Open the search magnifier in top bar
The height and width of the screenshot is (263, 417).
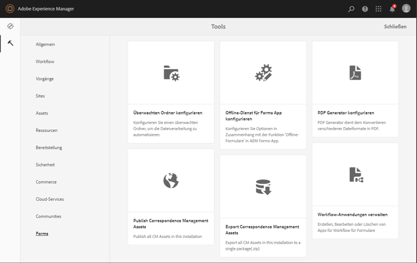coord(351,9)
